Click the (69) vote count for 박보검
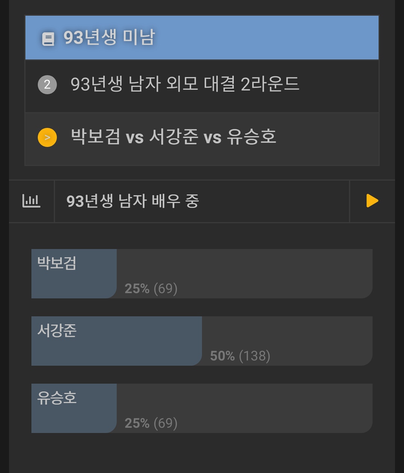This screenshot has height=473, width=404. [x=165, y=289]
